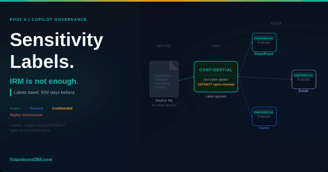Click the BEFORE stage heading
Image resolution: width=328 pixels, height=172 pixels.
(164, 46)
